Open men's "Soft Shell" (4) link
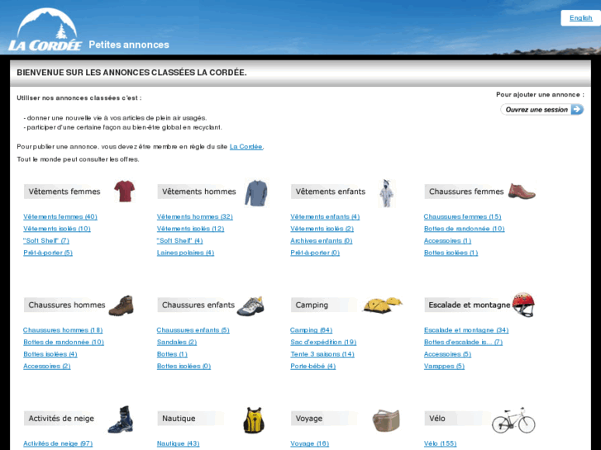Image resolution: width=601 pixels, height=450 pixels. pyautogui.click(x=179, y=240)
